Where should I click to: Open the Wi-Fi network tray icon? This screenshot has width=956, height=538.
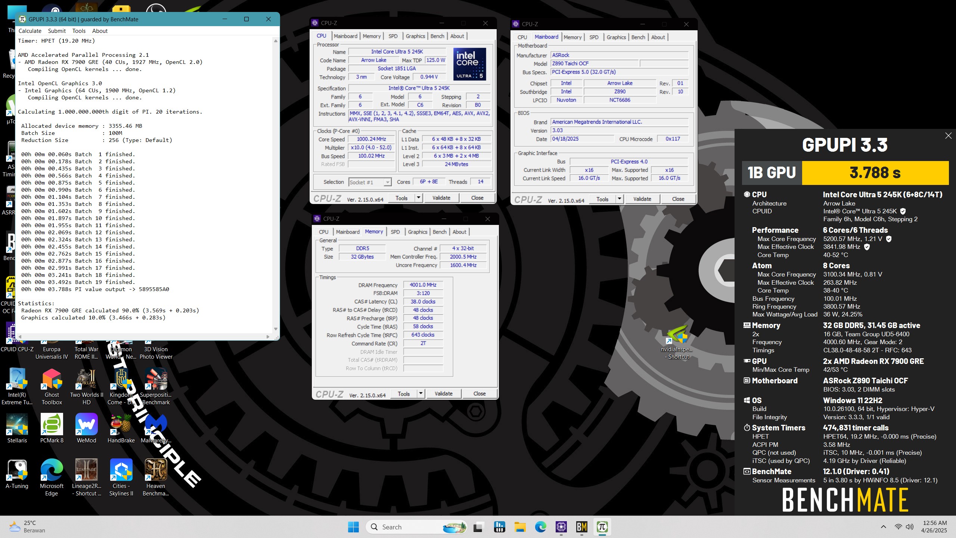tap(898, 527)
